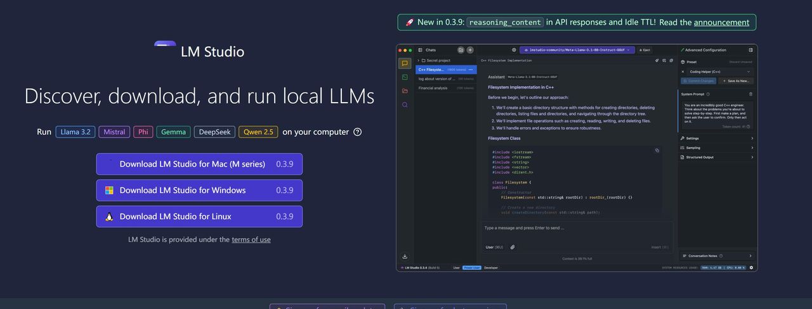Open the announcement link in the banner

click(x=721, y=22)
